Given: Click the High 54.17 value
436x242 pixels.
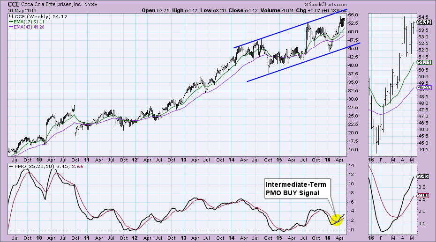Looking at the screenshot, I should 185,10.
